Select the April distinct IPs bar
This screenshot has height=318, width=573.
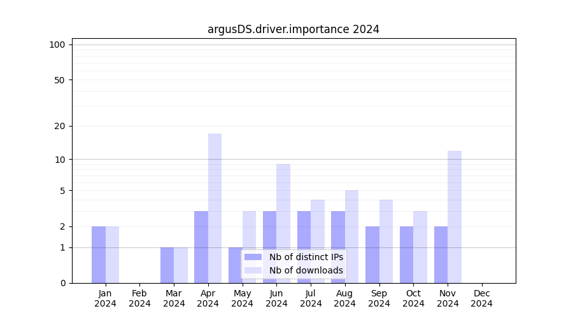[201, 247]
